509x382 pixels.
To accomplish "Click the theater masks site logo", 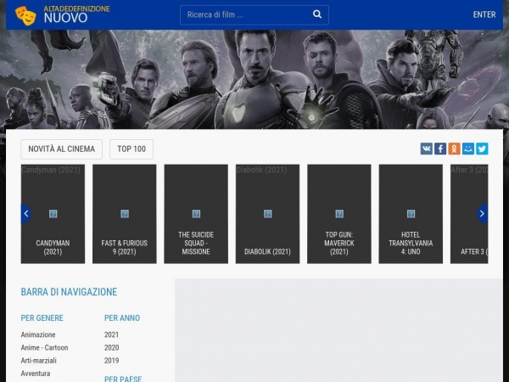I will [x=25, y=15].
